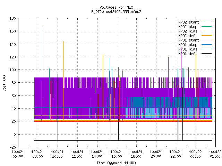Viewport: 222px width, 166px height.
Task: Click the dark blue NPD1 stop legend line
Action: click(x=206, y=45)
